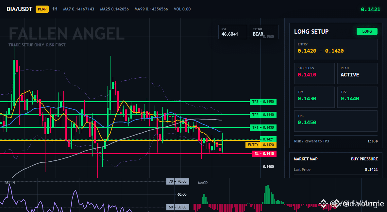The width and height of the screenshot is (387, 212).
Task: Click the yellow ENTRY 0.1420 chart tag
Action: point(261,145)
